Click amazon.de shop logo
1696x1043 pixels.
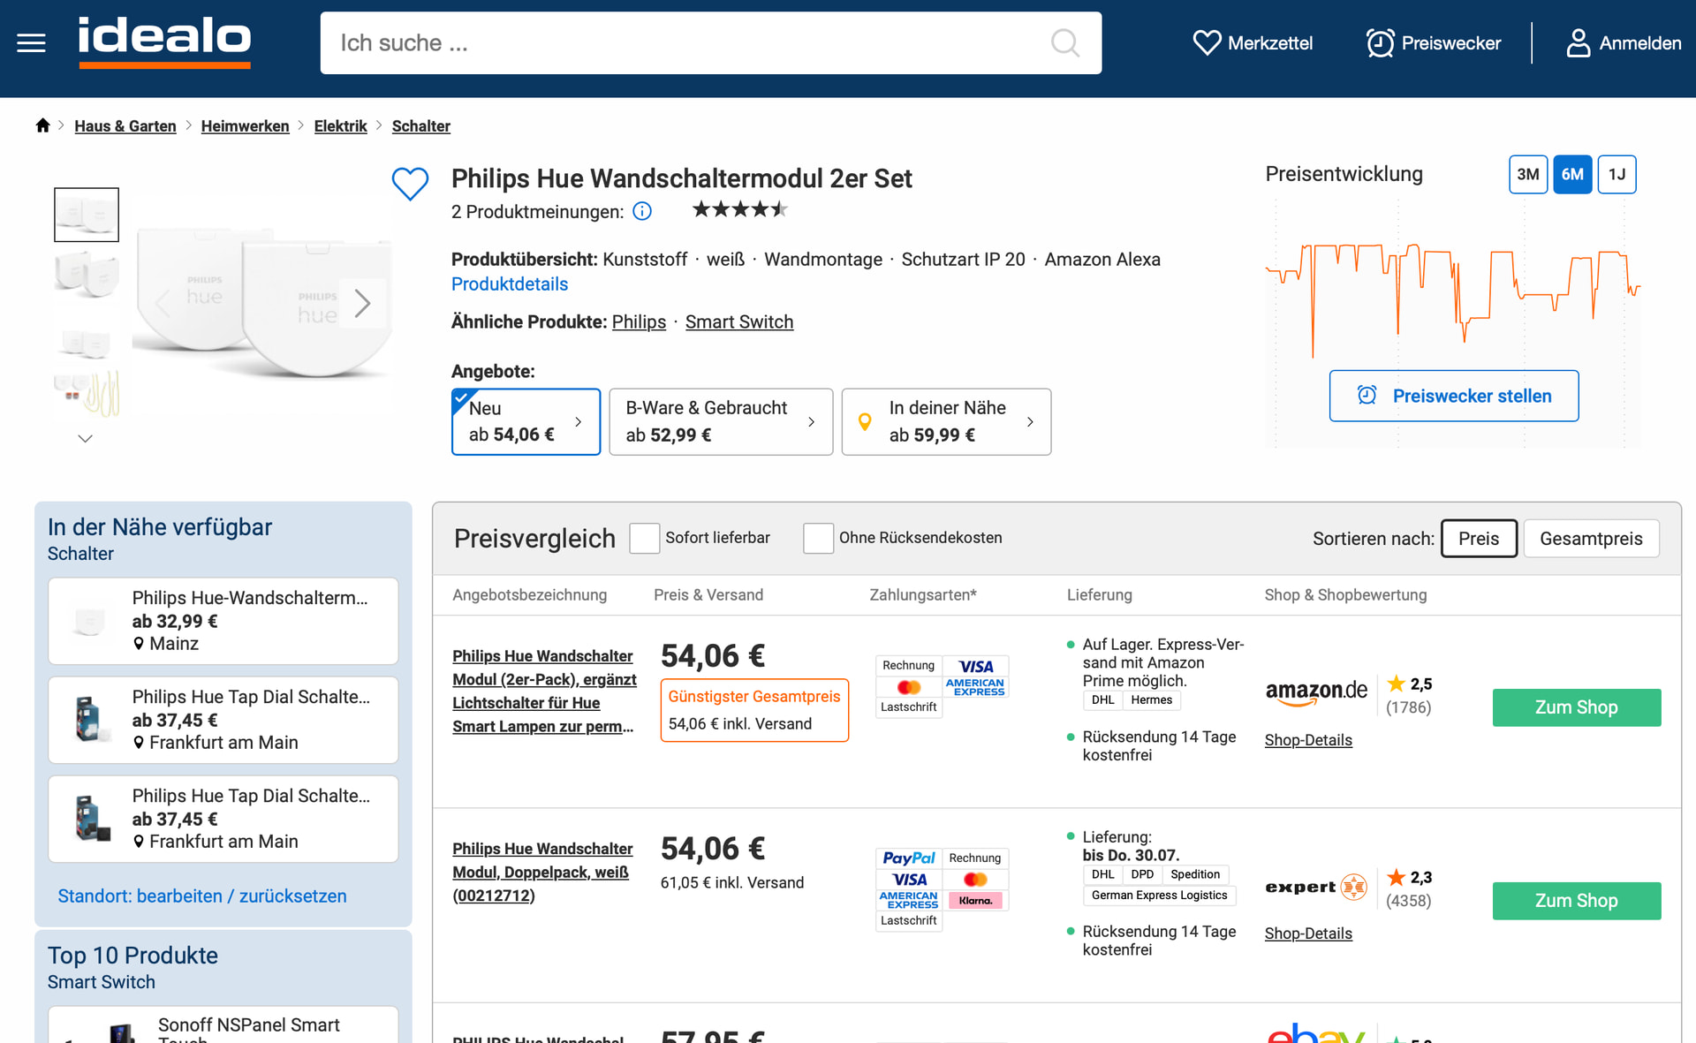pos(1315,692)
